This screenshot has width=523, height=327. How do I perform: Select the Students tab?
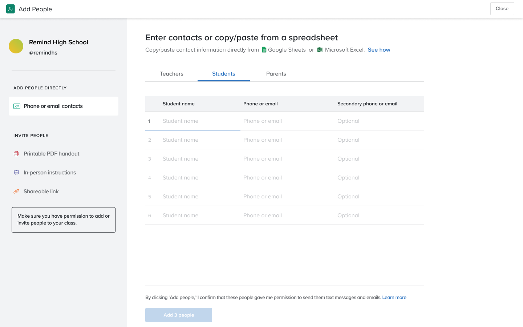click(x=224, y=74)
